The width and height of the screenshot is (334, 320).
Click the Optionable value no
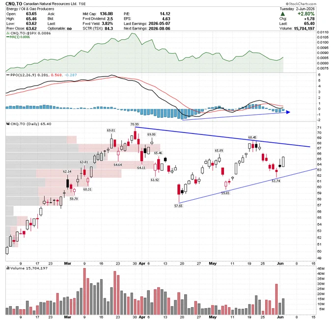point(69,28)
